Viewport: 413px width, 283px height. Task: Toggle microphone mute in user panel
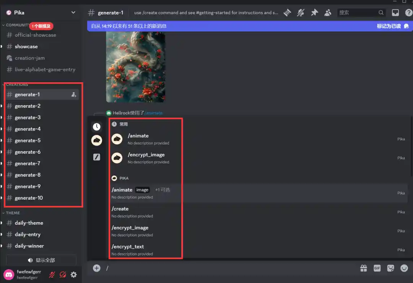[52, 275]
